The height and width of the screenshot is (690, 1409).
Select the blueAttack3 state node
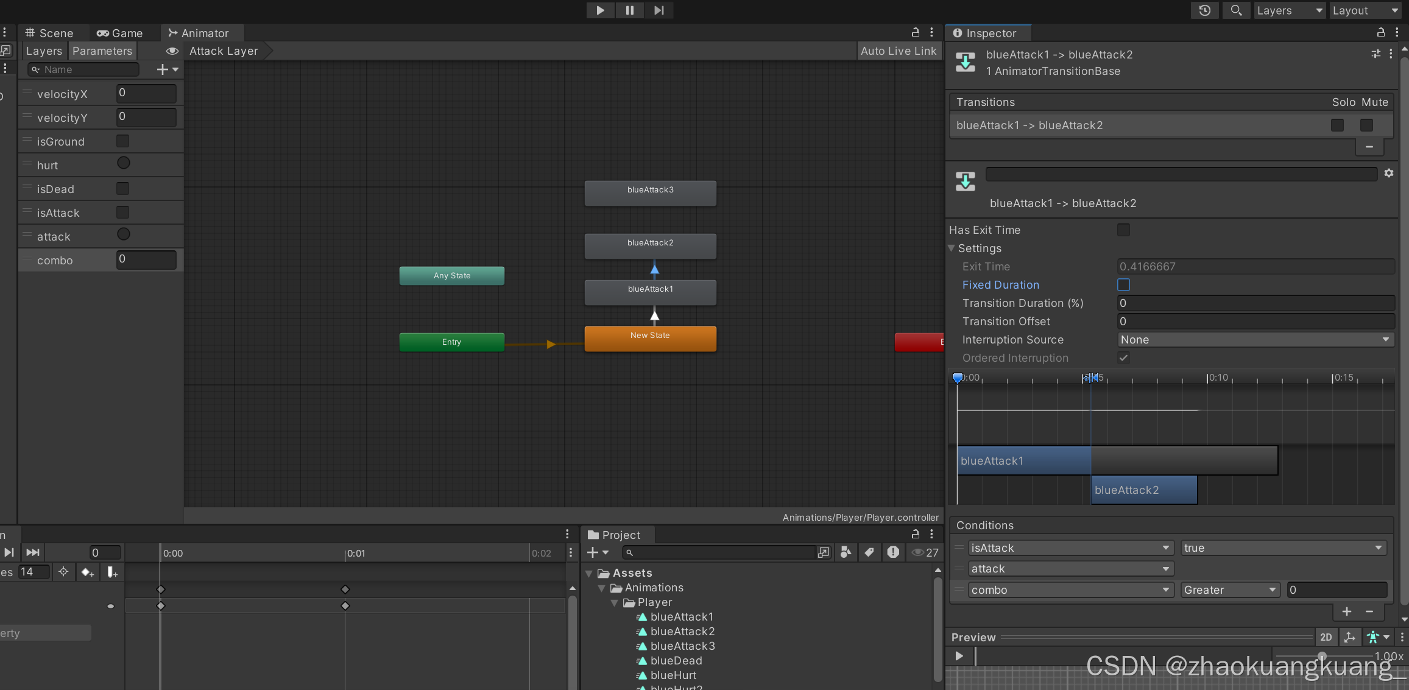[x=650, y=192]
